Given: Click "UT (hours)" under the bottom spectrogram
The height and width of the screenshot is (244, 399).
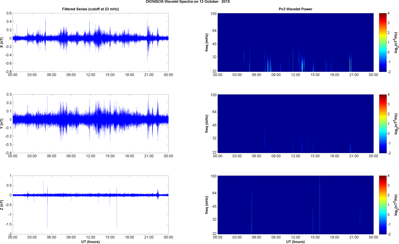Looking at the screenshot, I should tap(295, 242).
